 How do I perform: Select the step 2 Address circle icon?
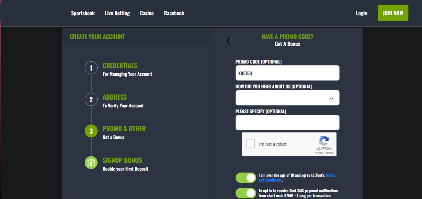91,99
